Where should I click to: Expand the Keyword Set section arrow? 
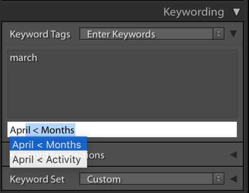(x=234, y=179)
